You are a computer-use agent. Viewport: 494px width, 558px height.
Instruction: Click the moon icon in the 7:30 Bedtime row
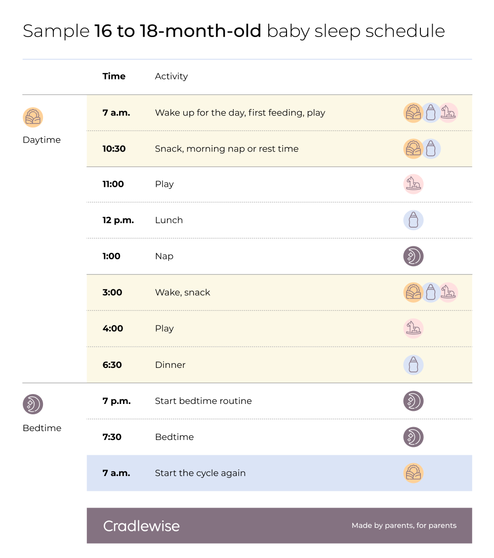(413, 437)
